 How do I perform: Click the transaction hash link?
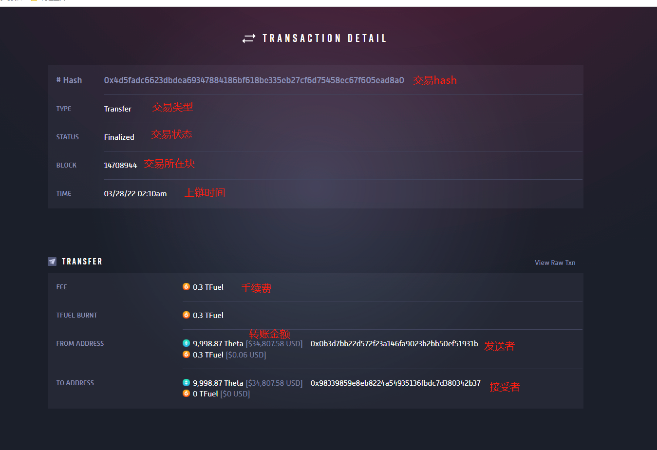[x=254, y=80]
